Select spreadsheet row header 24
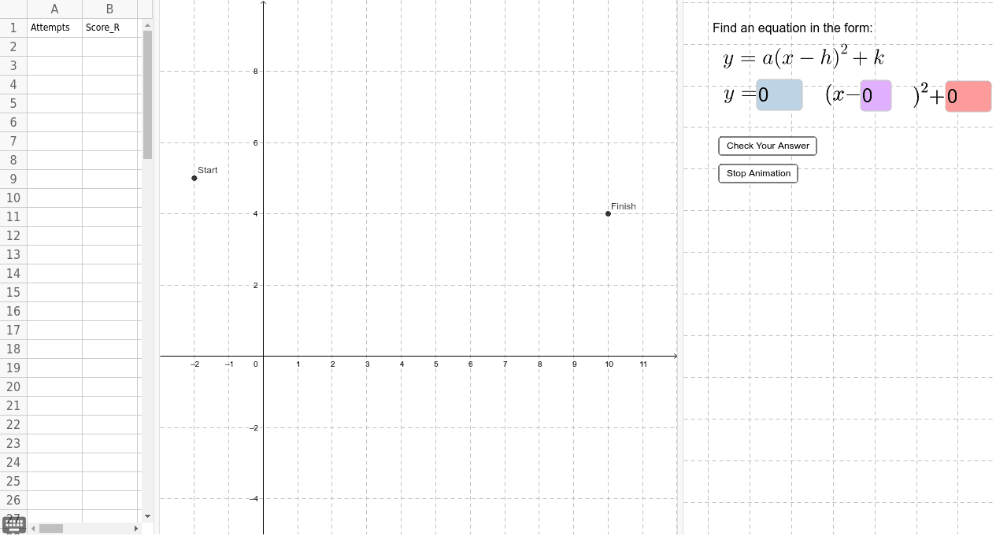The height and width of the screenshot is (536, 996). point(13,462)
